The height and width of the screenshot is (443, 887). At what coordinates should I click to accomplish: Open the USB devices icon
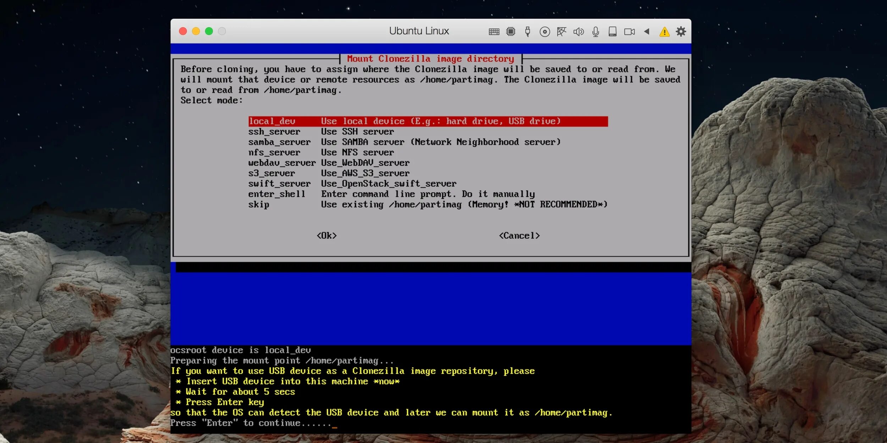click(528, 32)
